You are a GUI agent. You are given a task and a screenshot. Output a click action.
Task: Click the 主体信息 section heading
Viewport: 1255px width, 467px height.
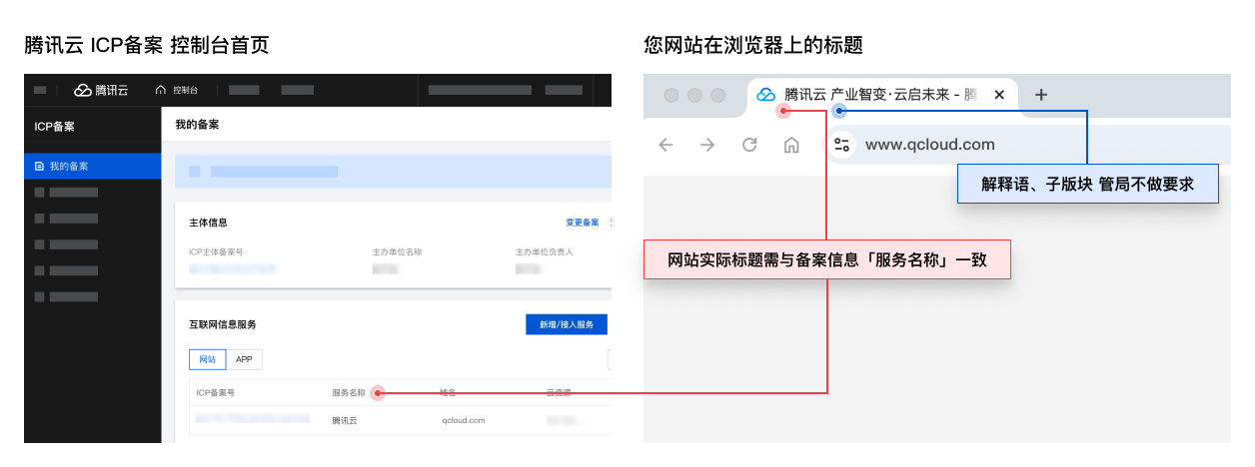208,223
